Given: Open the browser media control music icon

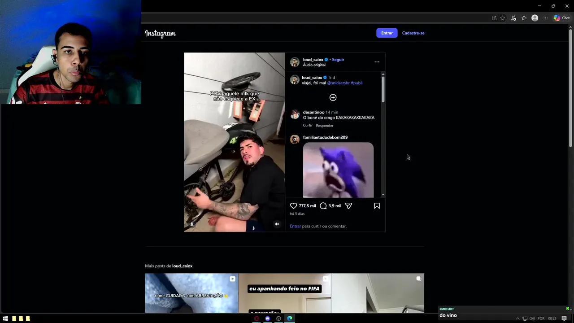Looking at the screenshot, I should pyautogui.click(x=513, y=18).
